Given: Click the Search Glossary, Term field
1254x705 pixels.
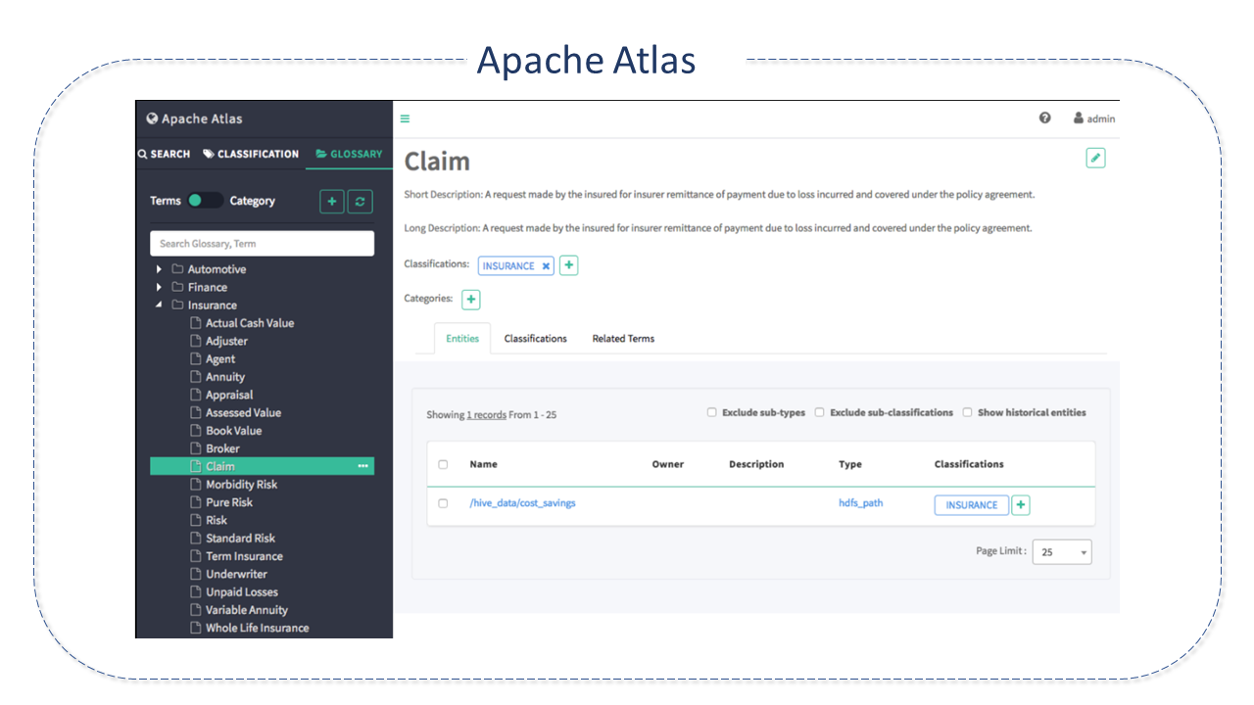Looking at the screenshot, I should [x=262, y=244].
